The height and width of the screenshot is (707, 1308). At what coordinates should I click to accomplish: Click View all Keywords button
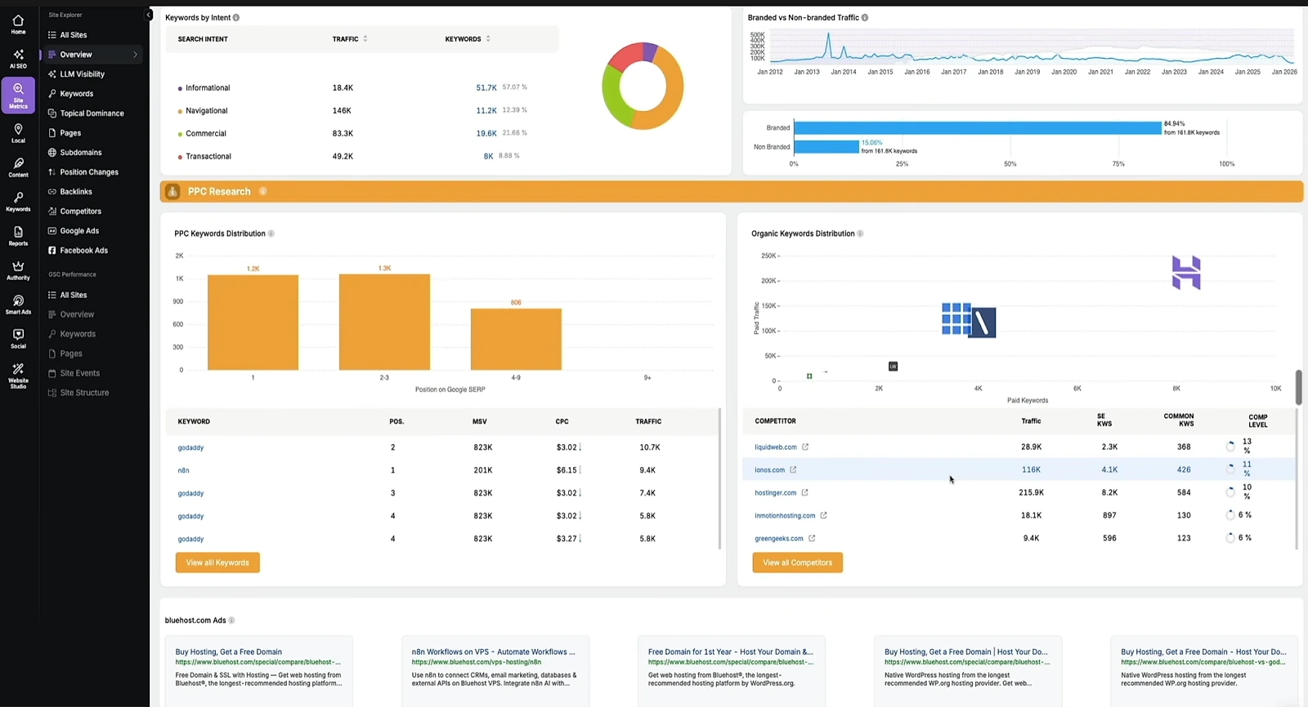(x=217, y=562)
